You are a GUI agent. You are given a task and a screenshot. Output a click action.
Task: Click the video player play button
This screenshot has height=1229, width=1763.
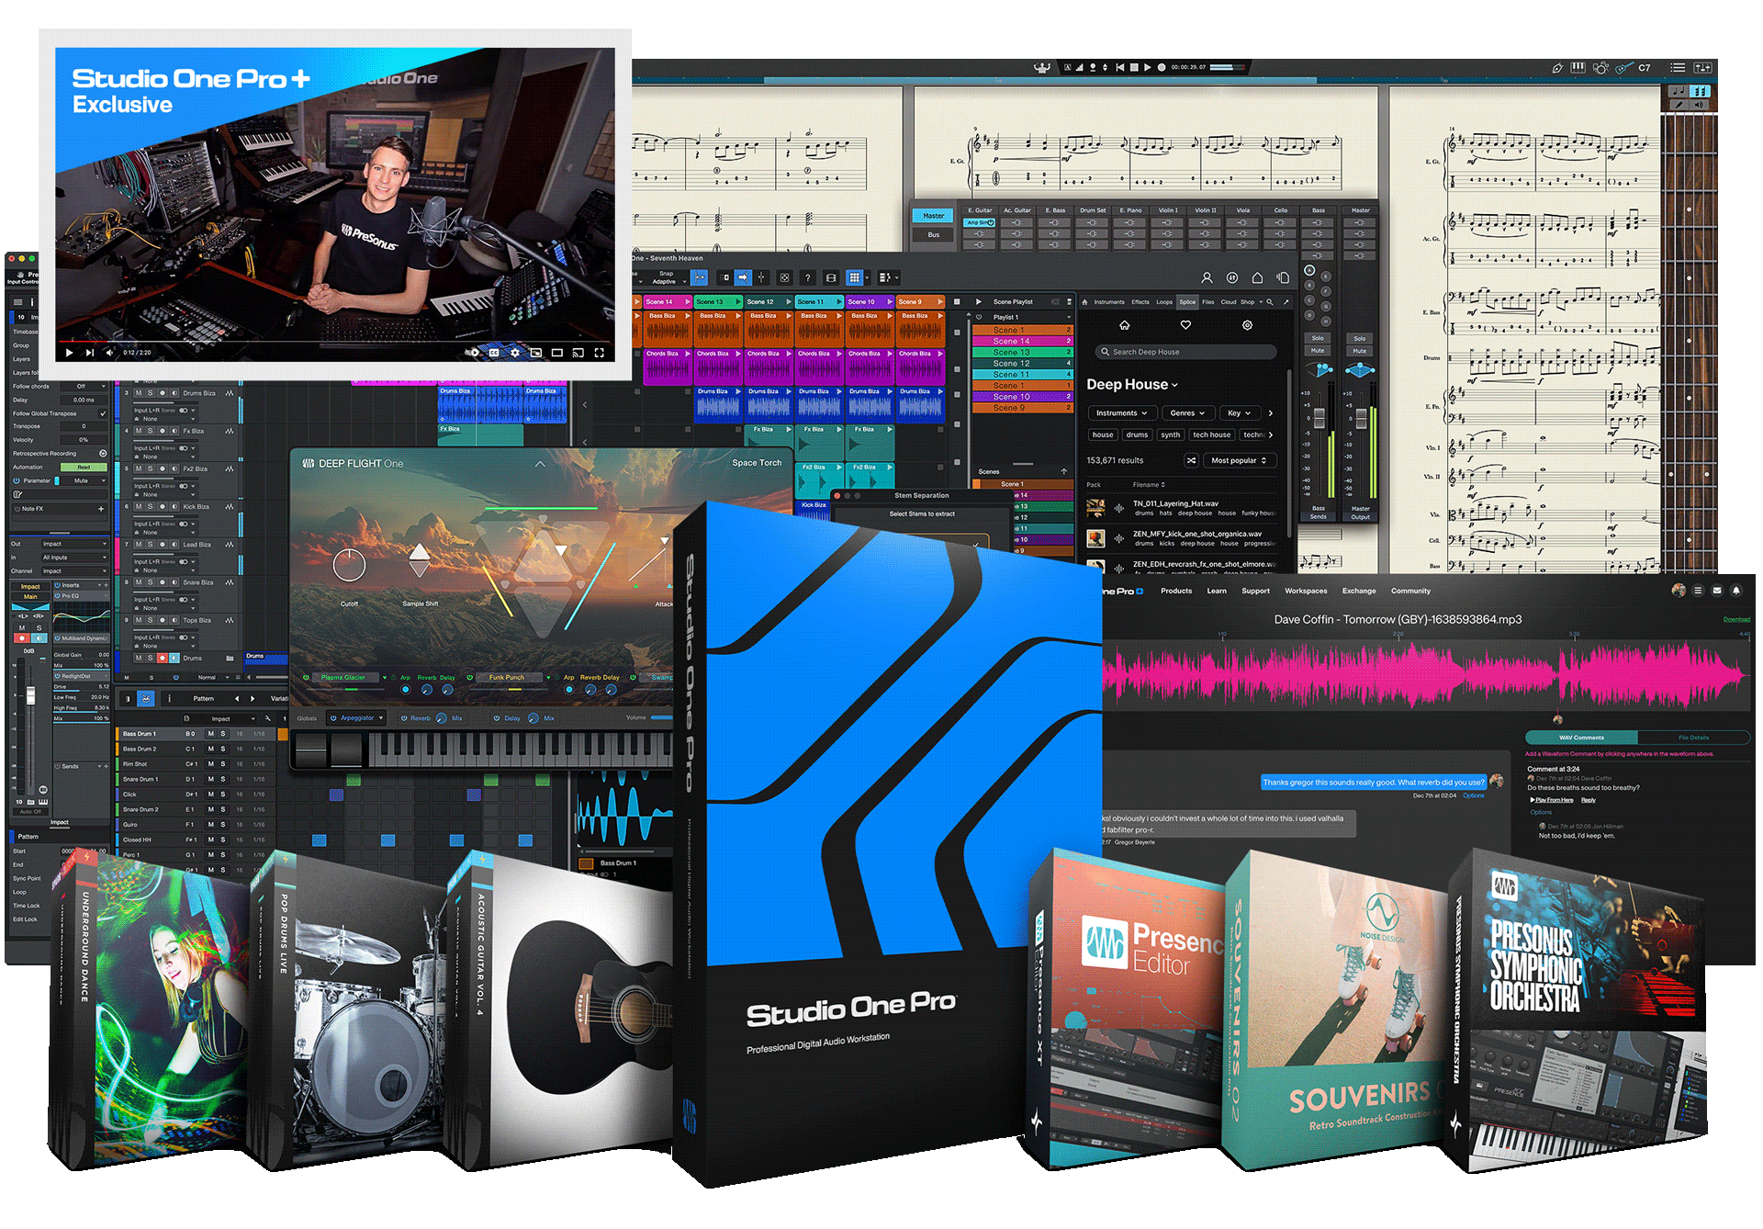pos(69,352)
